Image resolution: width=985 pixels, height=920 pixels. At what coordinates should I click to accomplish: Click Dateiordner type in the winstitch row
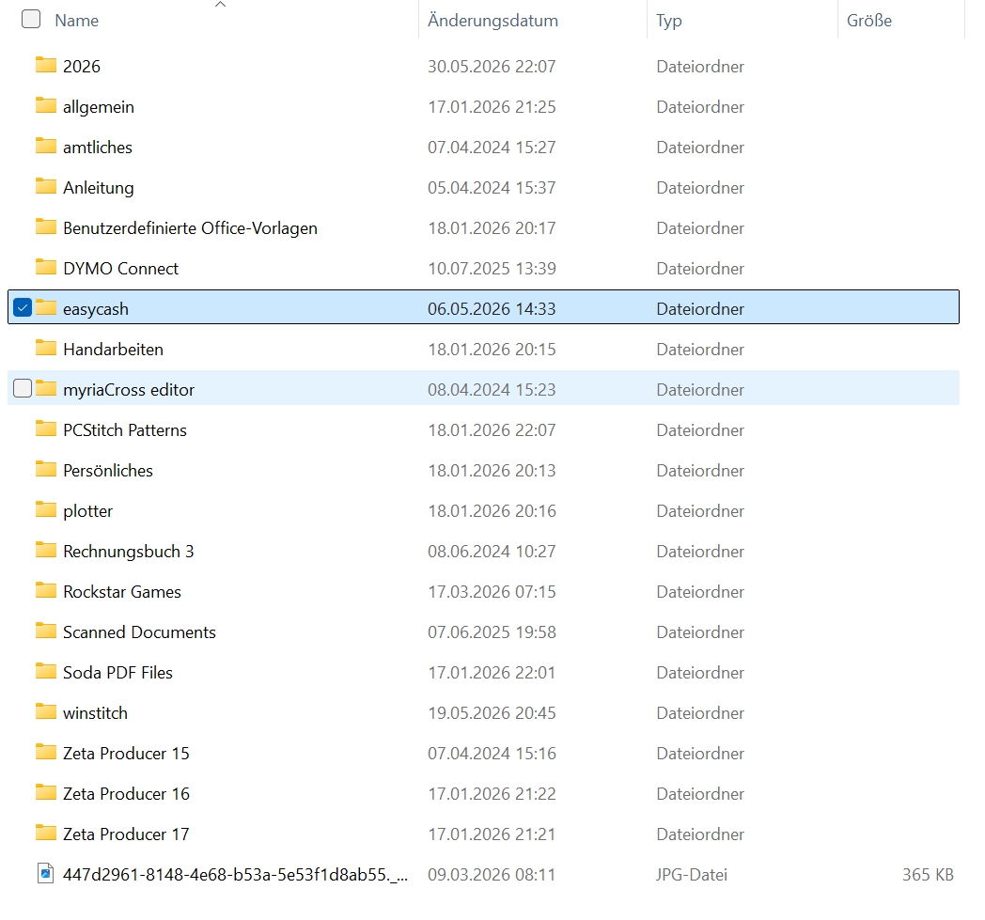[x=700, y=713]
